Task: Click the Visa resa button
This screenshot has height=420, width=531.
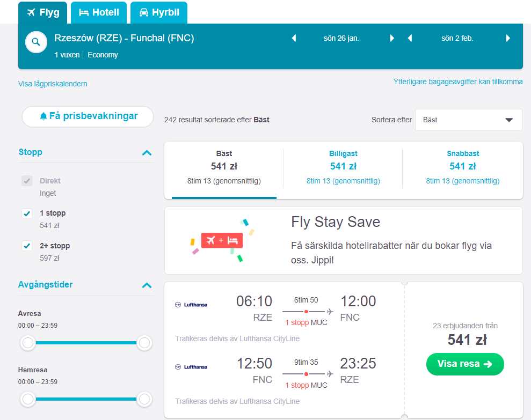Action: click(x=465, y=364)
